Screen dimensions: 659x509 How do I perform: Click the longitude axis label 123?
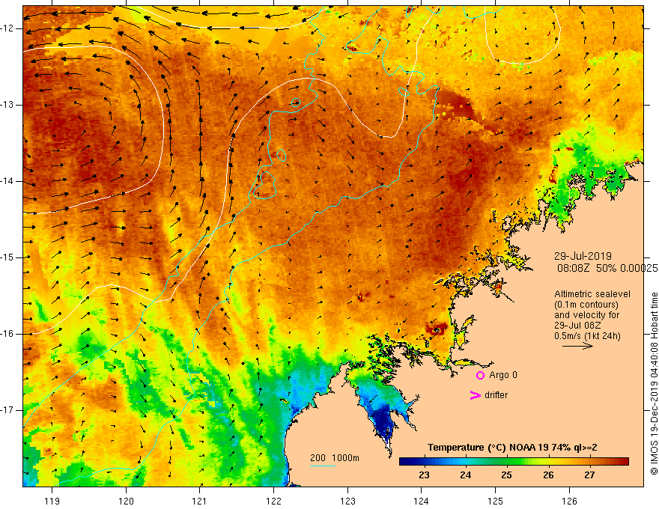(347, 501)
